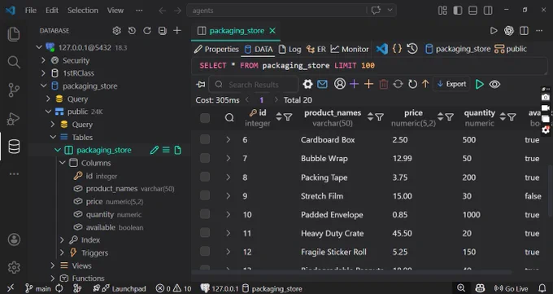This screenshot has width=553, height=294.
Task: Expand the Views node
Action: tap(53, 265)
